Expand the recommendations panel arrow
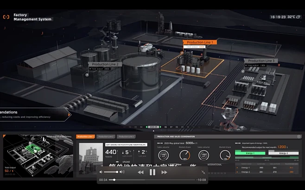The width and height of the screenshot is (305, 190). pyautogui.click(x=70, y=114)
